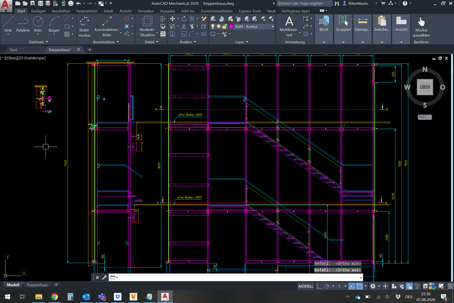The height and width of the screenshot is (303, 454).
Task: Click the Erase tool in Ändern panel
Action: [x=204, y=19]
